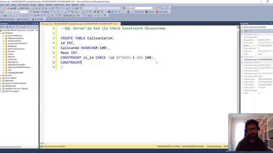273x153 pixels.
Task: Open the View menu
Action: click(x=8, y=5)
